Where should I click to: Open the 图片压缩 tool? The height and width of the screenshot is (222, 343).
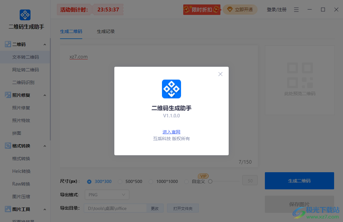[21, 196]
